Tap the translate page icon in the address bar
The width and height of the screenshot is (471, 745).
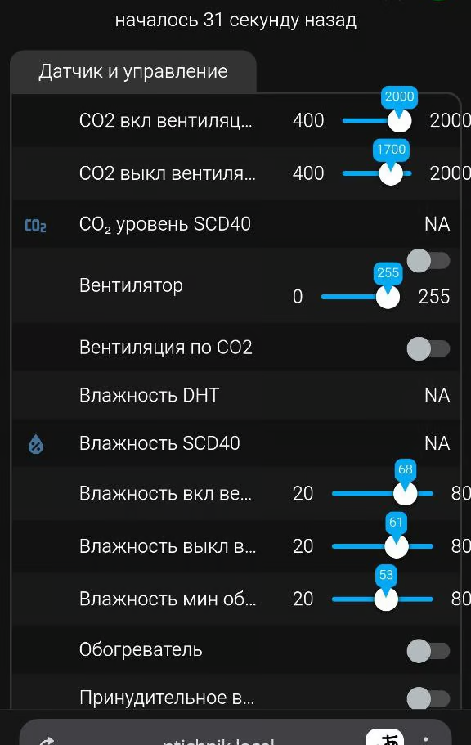(x=385, y=738)
